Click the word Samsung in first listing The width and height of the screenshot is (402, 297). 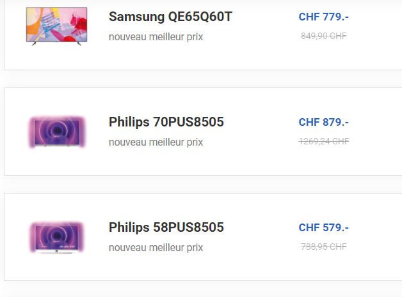(x=136, y=17)
